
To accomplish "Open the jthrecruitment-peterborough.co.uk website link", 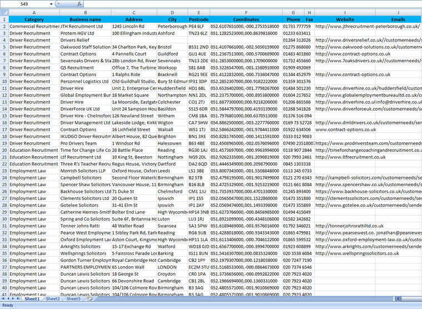I will tap(368, 27).
